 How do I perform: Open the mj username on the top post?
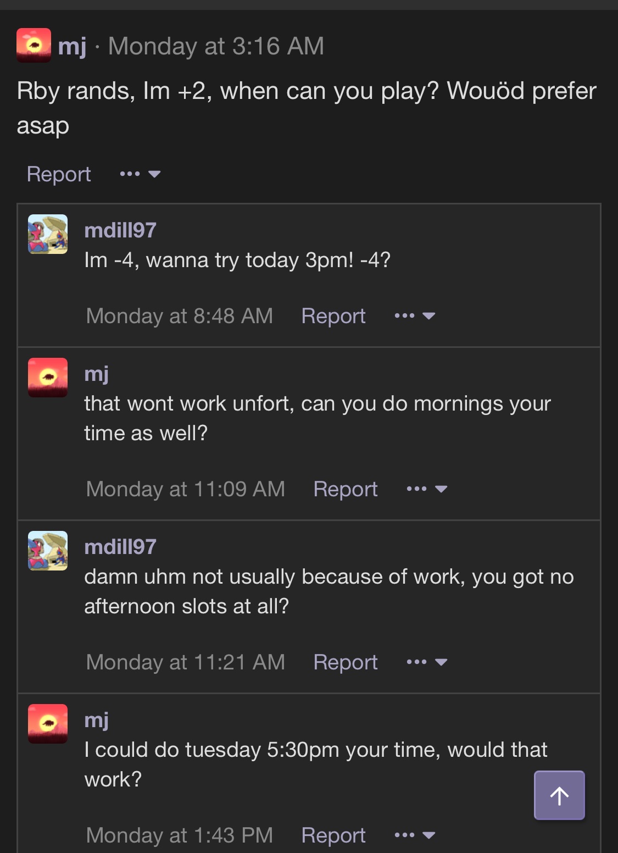pos(72,46)
